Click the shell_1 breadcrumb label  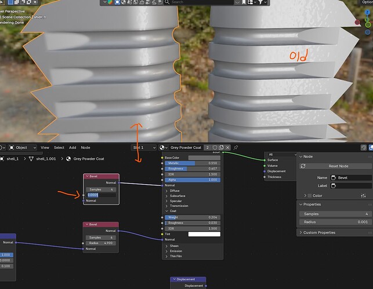[x=13, y=159]
